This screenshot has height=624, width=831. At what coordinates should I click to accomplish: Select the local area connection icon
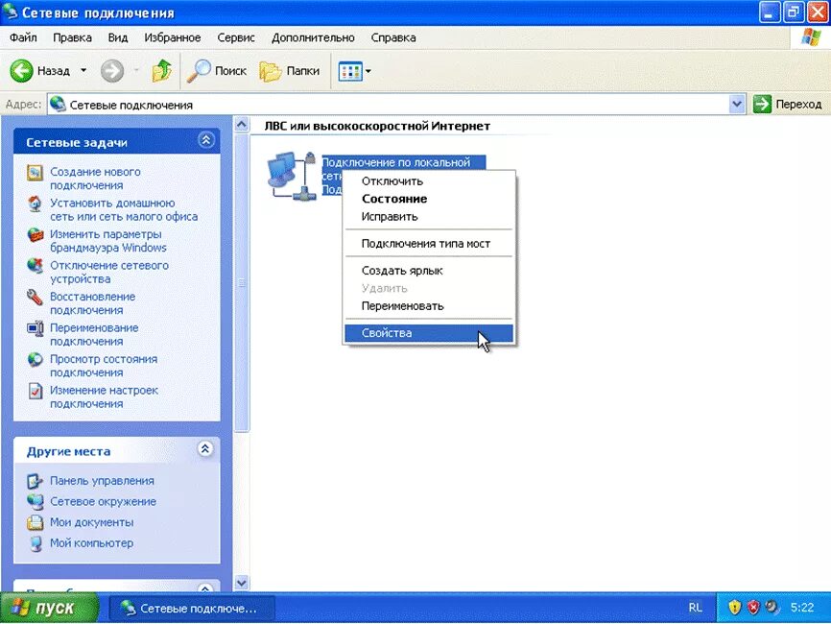pos(292,176)
